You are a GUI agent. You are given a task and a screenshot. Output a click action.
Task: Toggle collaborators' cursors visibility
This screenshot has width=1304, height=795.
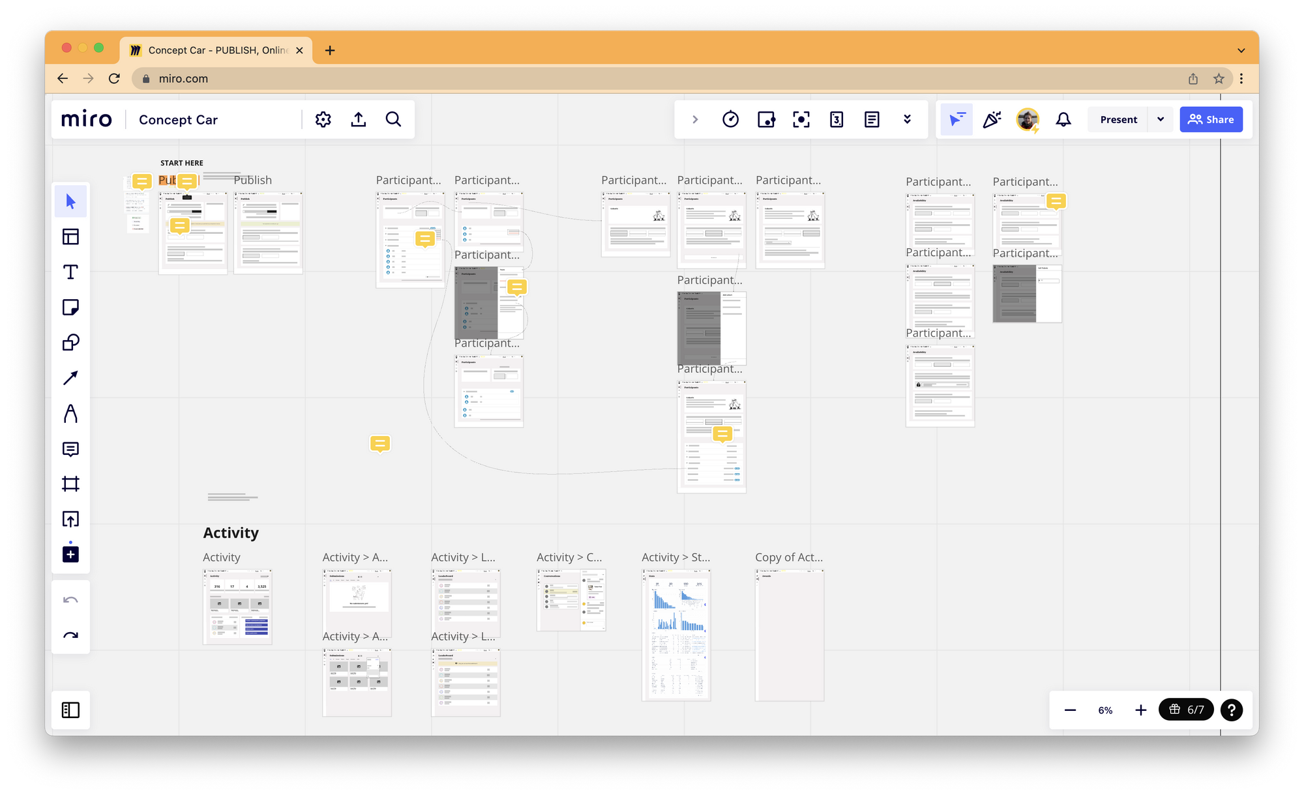click(956, 119)
